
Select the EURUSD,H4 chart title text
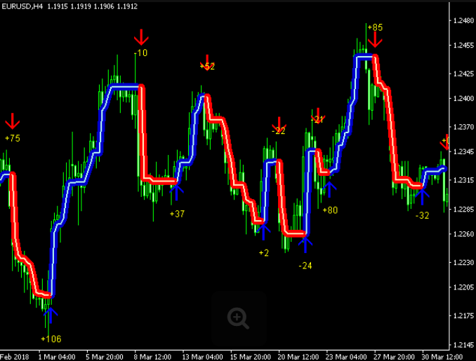pyautogui.click(x=22, y=6)
